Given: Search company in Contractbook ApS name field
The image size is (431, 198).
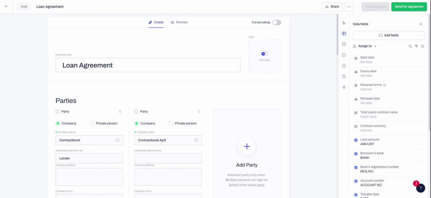Looking at the screenshot, I should (196, 140).
